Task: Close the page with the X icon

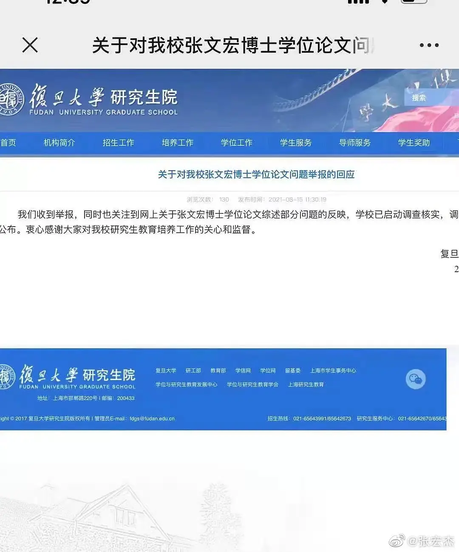Action: [x=30, y=45]
